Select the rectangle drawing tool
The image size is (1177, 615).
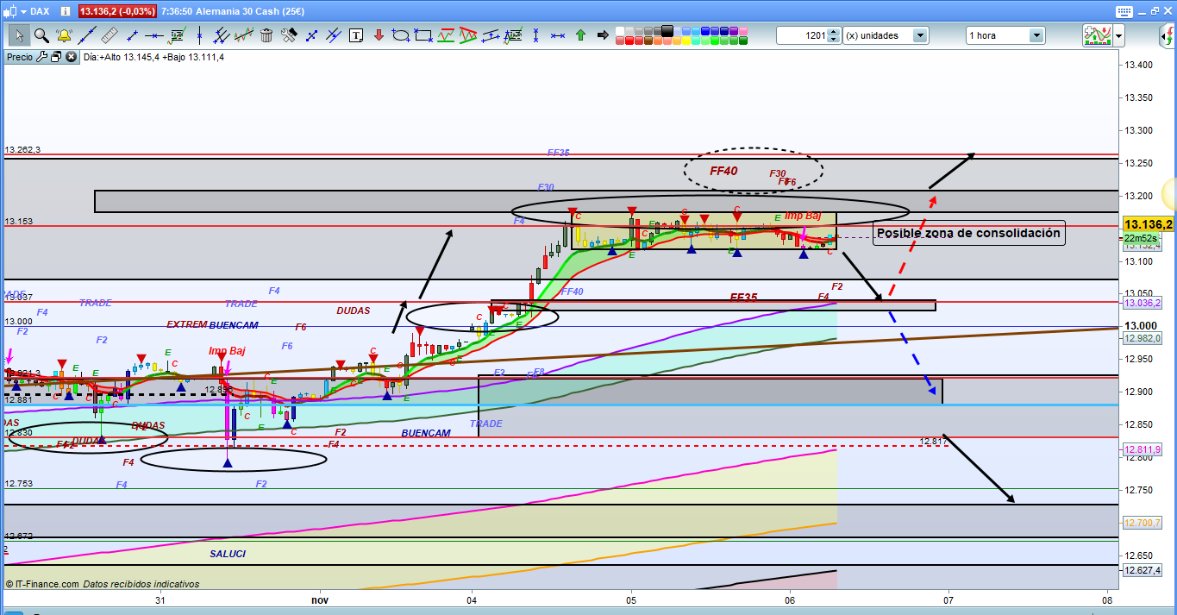[x=423, y=35]
